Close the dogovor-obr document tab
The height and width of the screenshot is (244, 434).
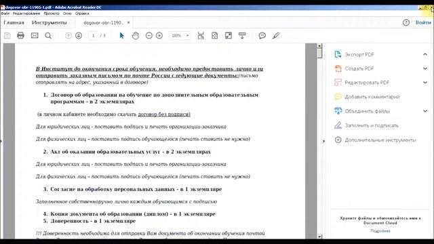(128, 22)
